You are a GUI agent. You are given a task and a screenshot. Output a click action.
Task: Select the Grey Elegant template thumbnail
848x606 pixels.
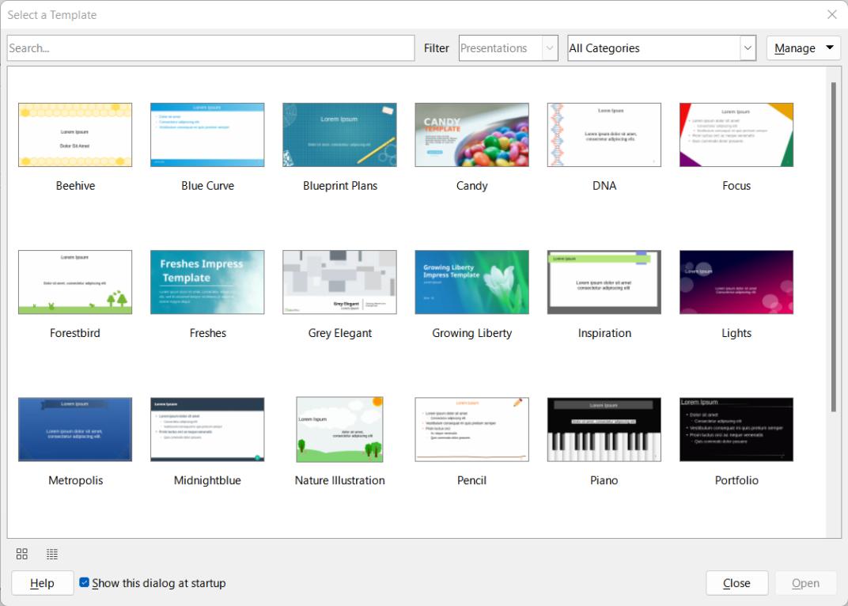(339, 282)
